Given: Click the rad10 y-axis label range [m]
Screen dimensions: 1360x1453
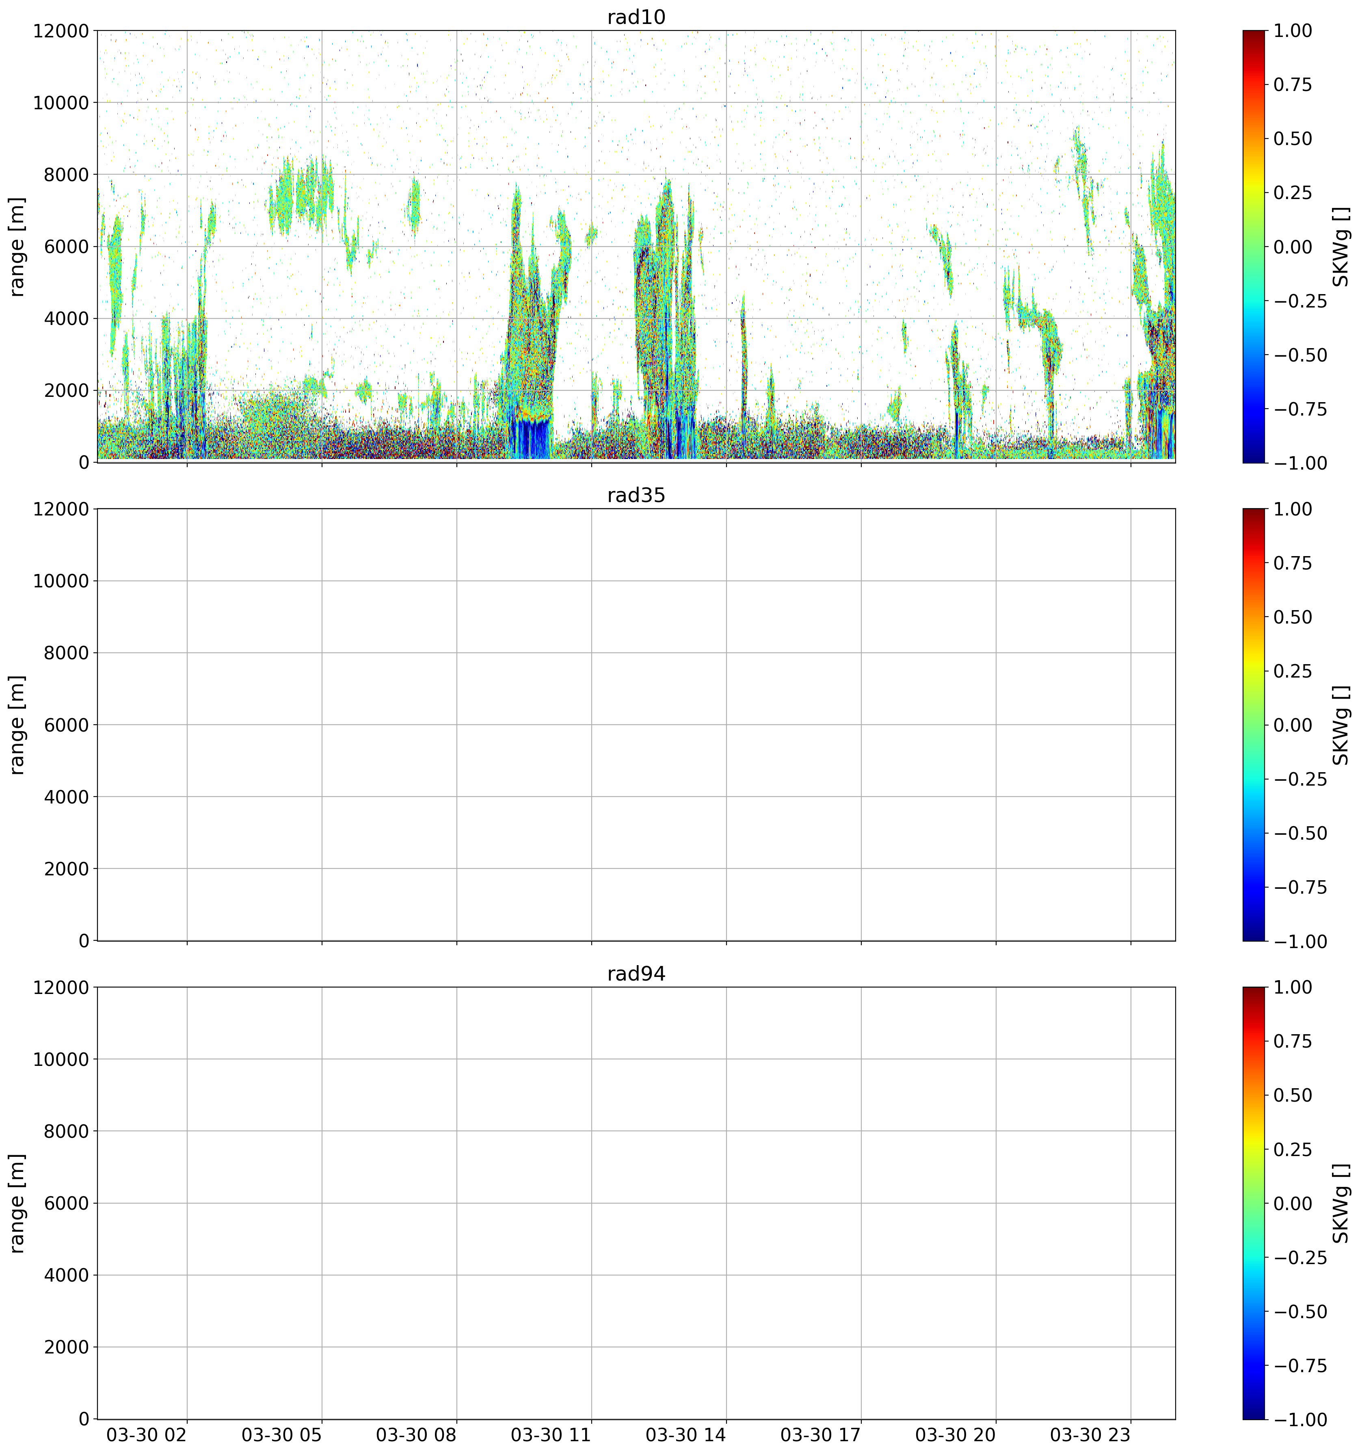Looking at the screenshot, I should pyautogui.click(x=17, y=246).
